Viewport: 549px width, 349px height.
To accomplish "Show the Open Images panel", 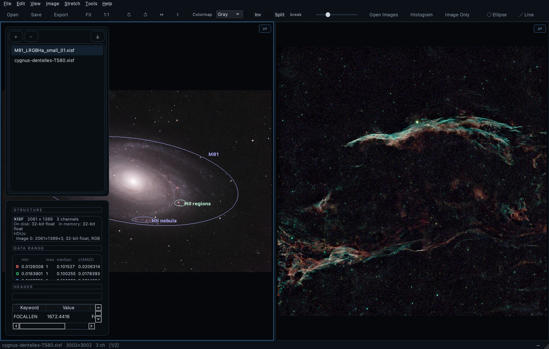I will click(x=384, y=15).
